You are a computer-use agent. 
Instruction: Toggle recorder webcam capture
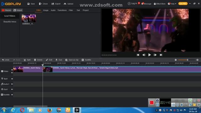click(x=182, y=105)
